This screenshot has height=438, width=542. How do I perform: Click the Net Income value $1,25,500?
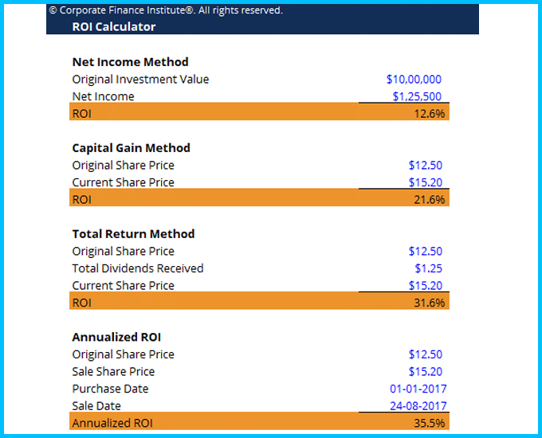pos(417,96)
